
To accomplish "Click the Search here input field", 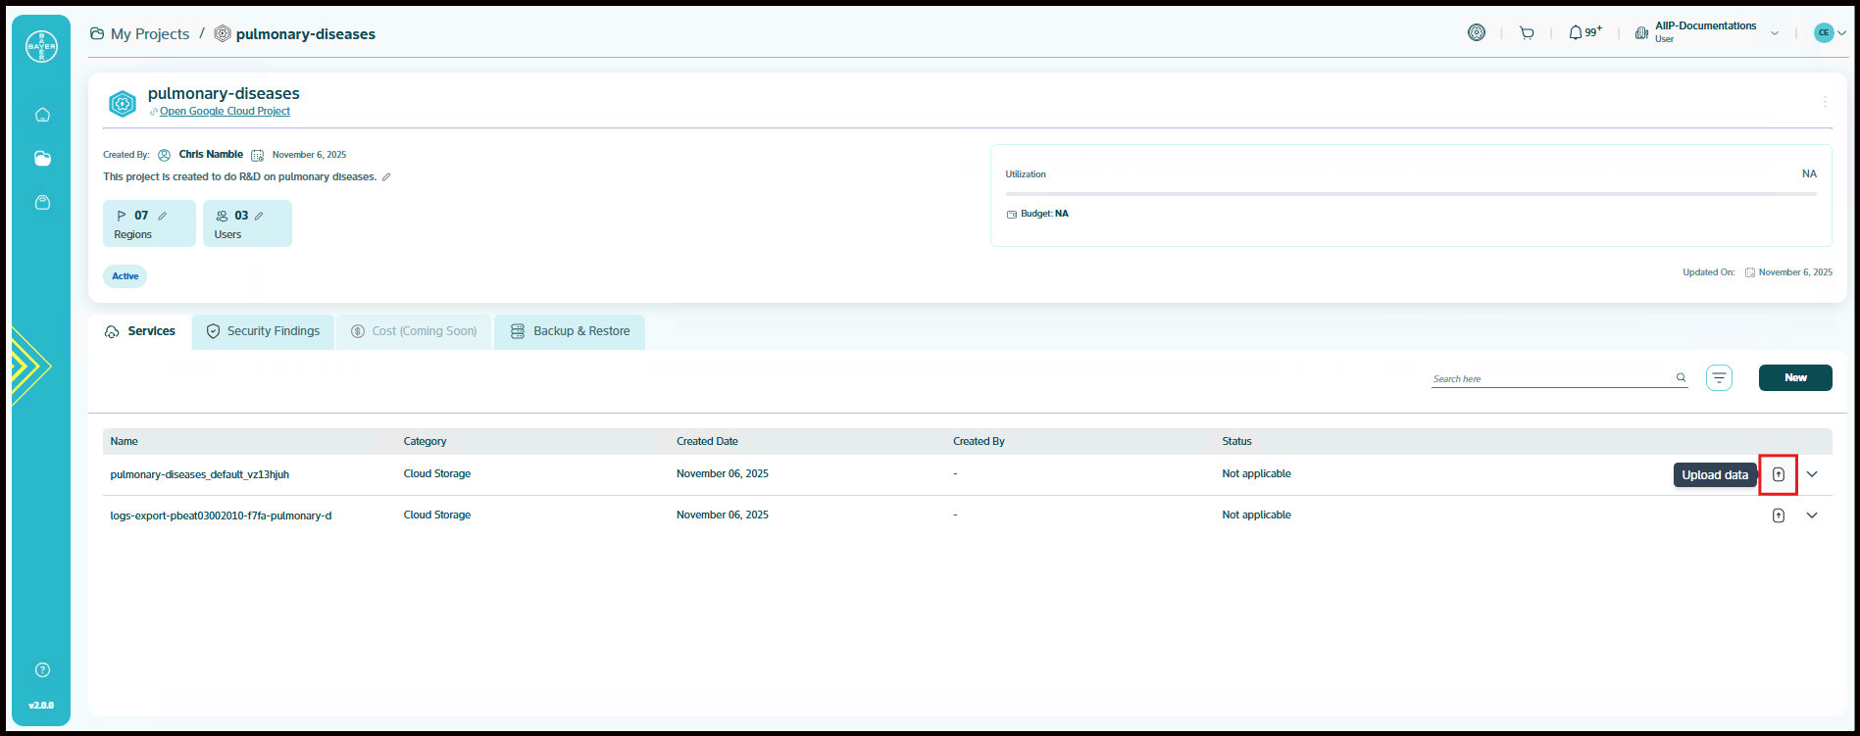I will (x=1551, y=378).
